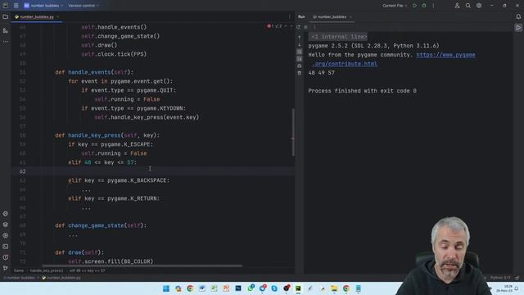Click the 48 49 57 console output

click(x=321, y=73)
